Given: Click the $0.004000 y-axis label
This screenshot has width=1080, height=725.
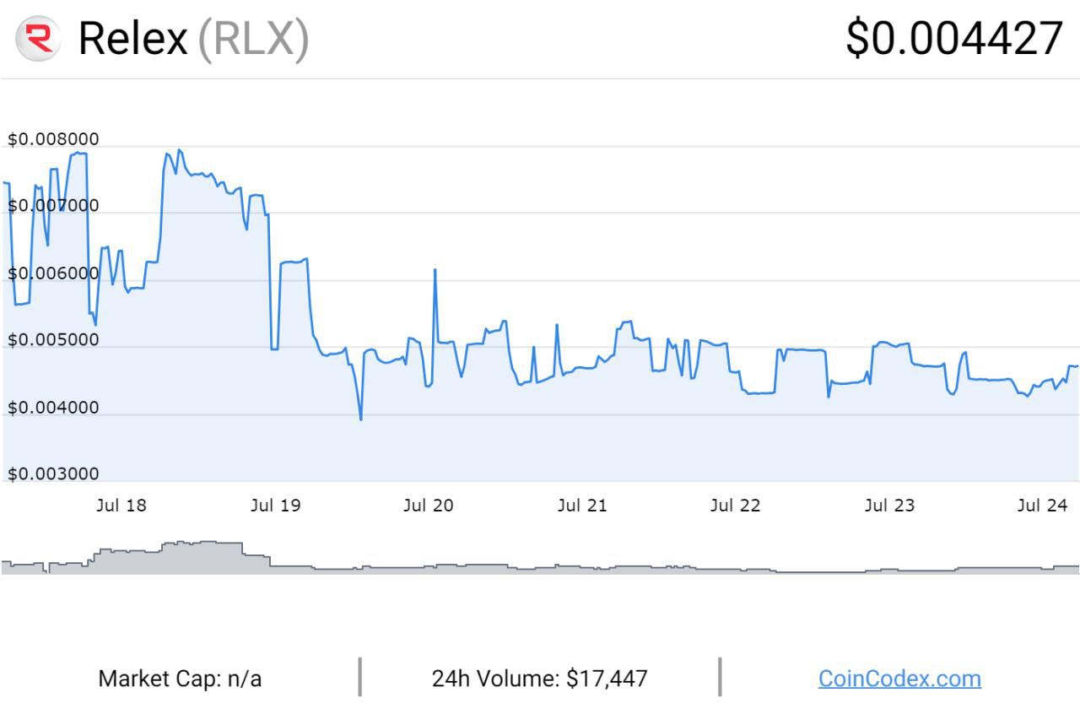Looking at the screenshot, I should point(53,408).
